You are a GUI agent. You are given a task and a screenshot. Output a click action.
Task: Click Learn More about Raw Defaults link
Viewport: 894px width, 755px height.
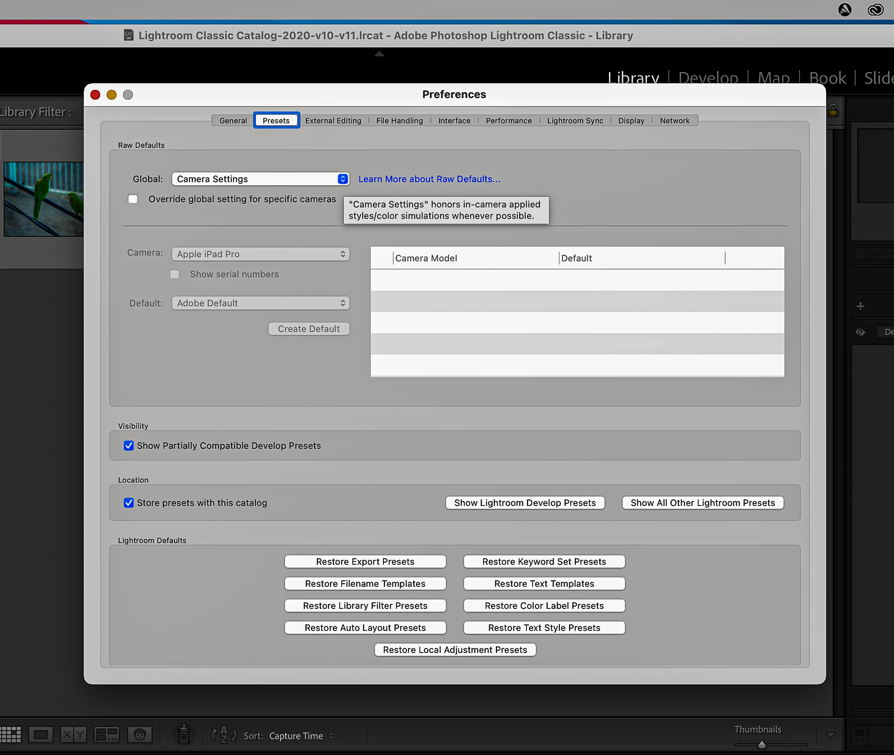click(429, 179)
